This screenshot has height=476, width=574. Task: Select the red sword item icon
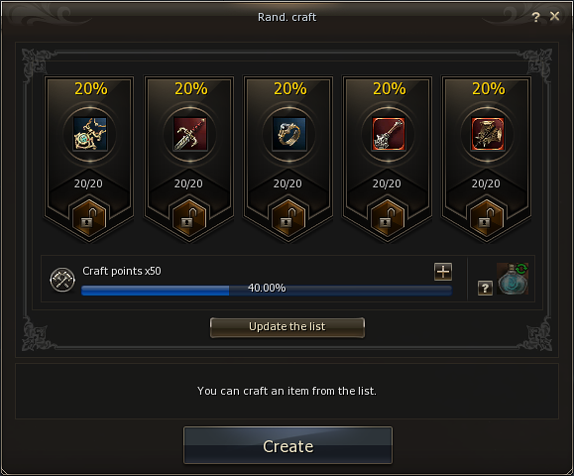click(189, 134)
